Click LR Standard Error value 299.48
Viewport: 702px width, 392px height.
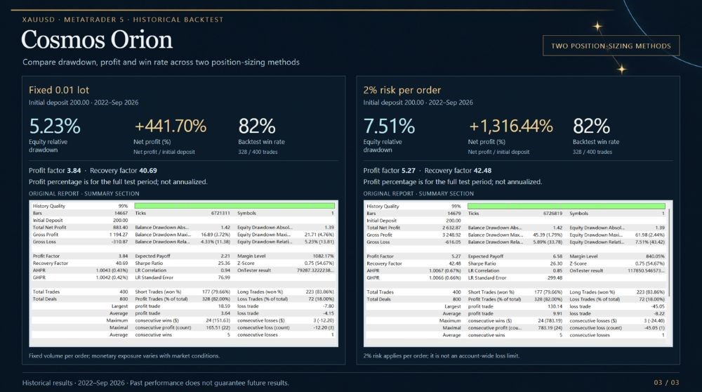(555, 277)
